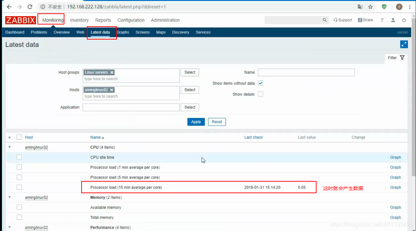Screen dimensions: 416x231
Task: Enable the Show details checkbox
Action: click(261, 94)
